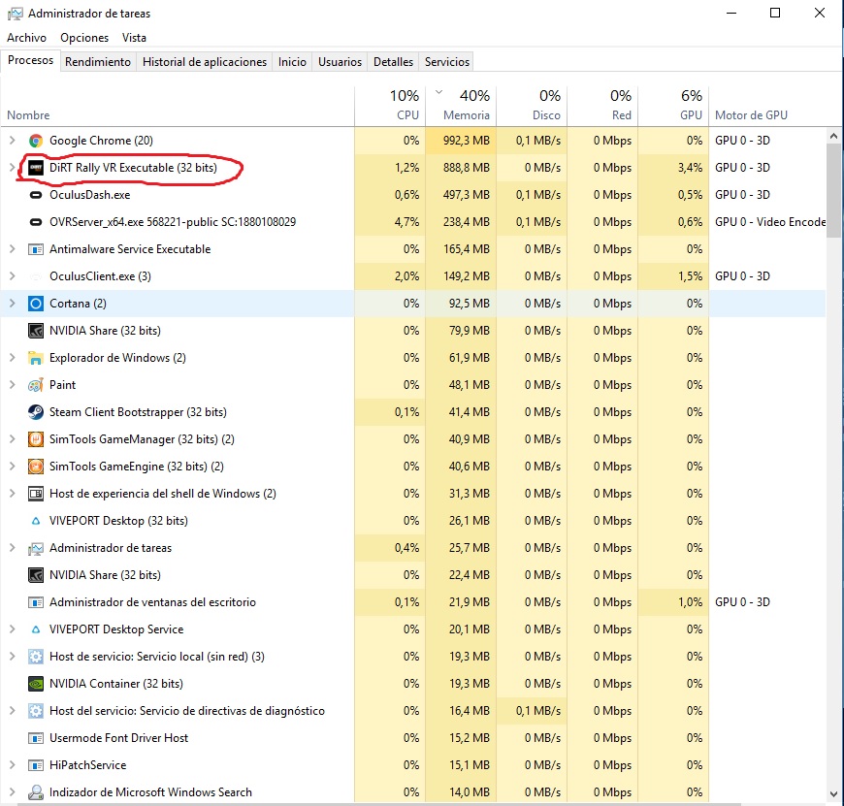This screenshot has width=844, height=806.
Task: Open the Vista menu
Action: point(134,38)
